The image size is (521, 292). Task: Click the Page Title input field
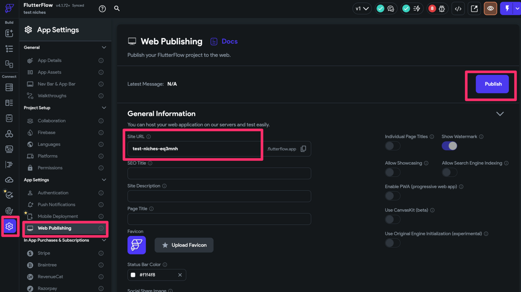[x=219, y=219]
